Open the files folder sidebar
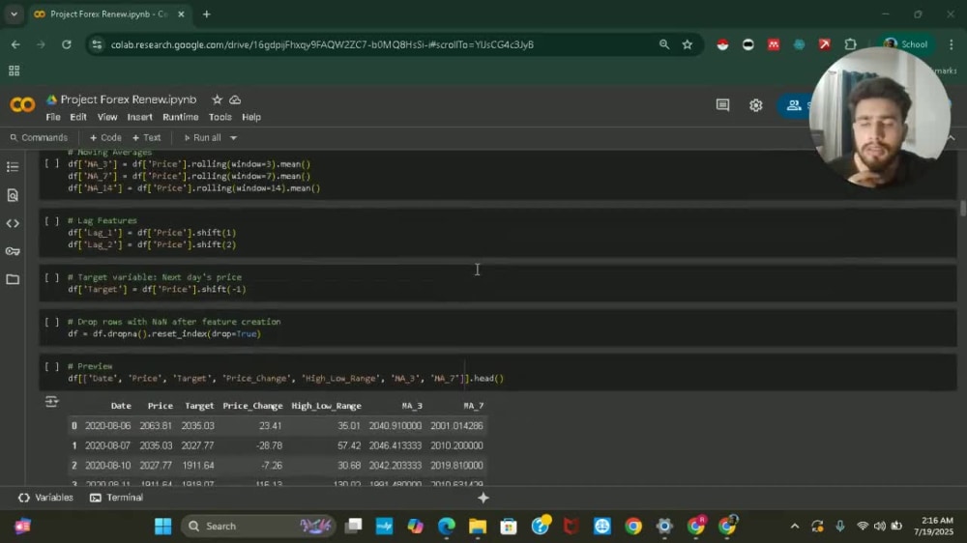The height and width of the screenshot is (543, 967). [x=13, y=279]
